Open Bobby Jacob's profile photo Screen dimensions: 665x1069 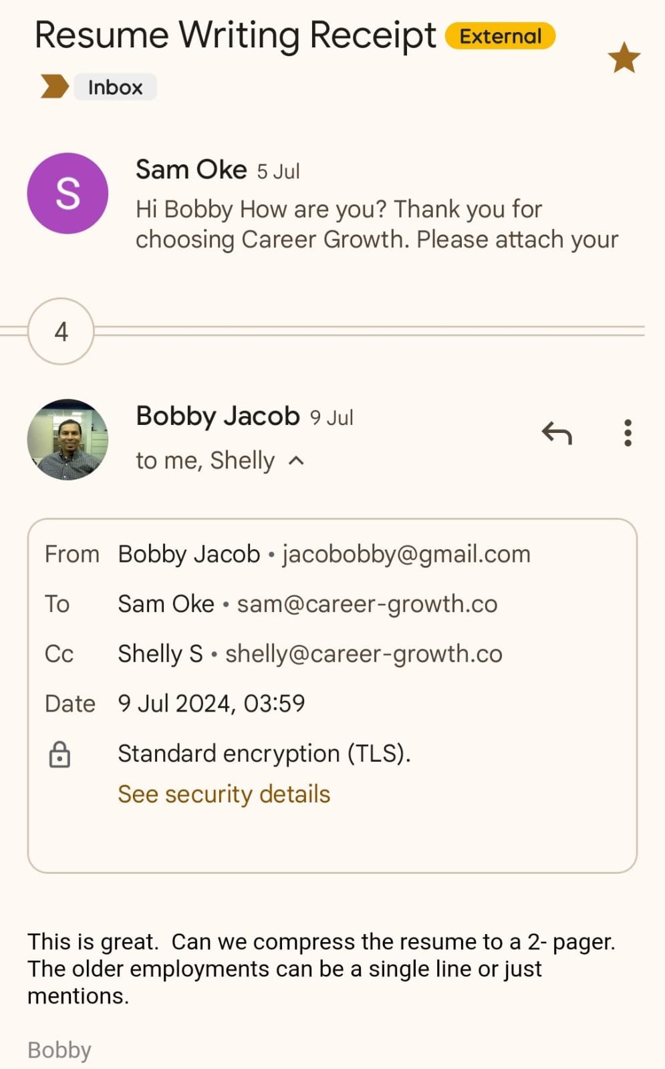point(68,440)
